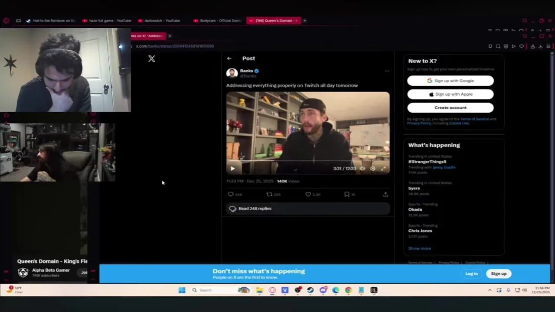The height and width of the screenshot is (312, 555).
Task: Open the Terms of Service link in signup text
Action: (474, 119)
